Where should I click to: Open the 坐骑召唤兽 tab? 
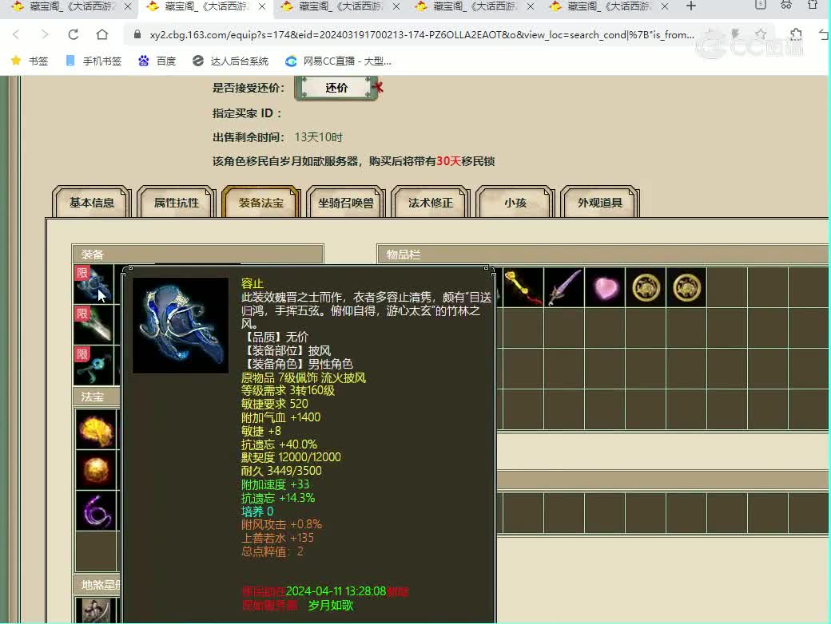coord(346,202)
